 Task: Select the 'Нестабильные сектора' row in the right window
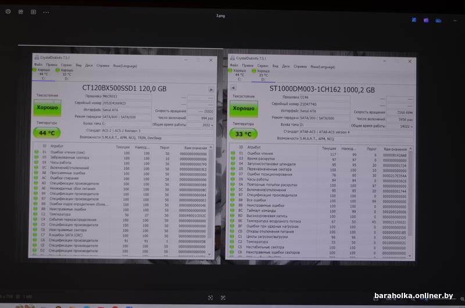pyautogui.click(x=318, y=247)
